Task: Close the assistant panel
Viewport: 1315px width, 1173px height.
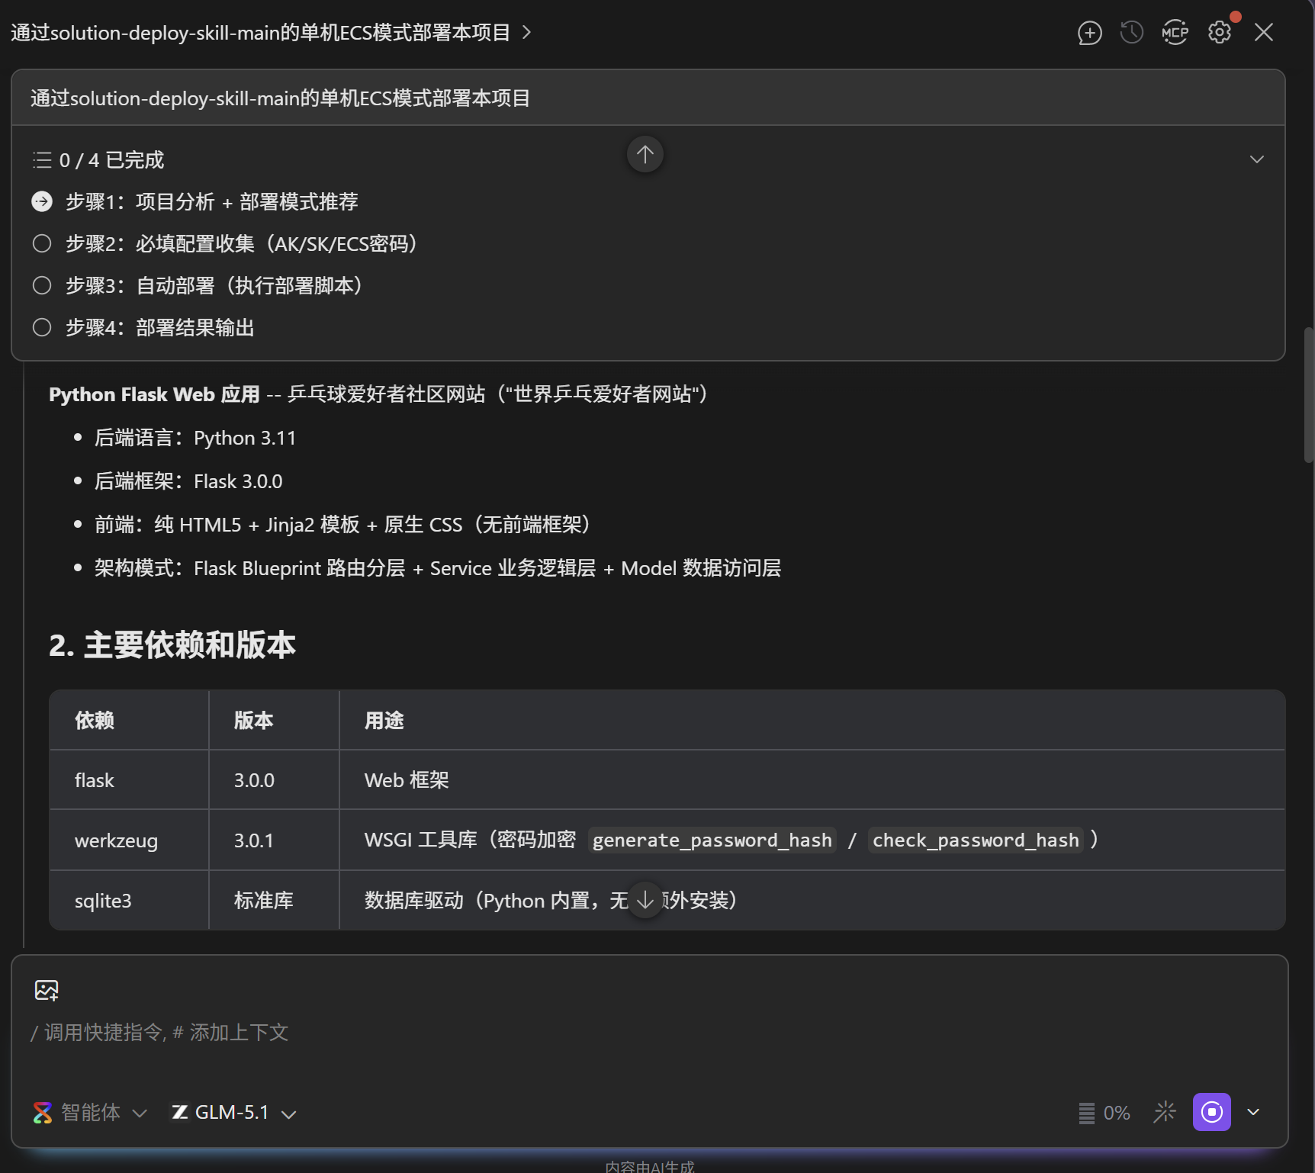Action: click(x=1264, y=33)
